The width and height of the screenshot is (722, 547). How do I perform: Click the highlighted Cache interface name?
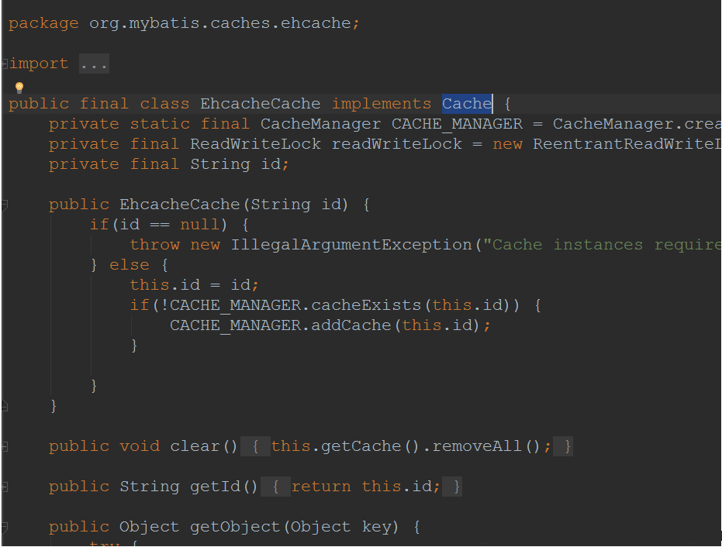467,104
